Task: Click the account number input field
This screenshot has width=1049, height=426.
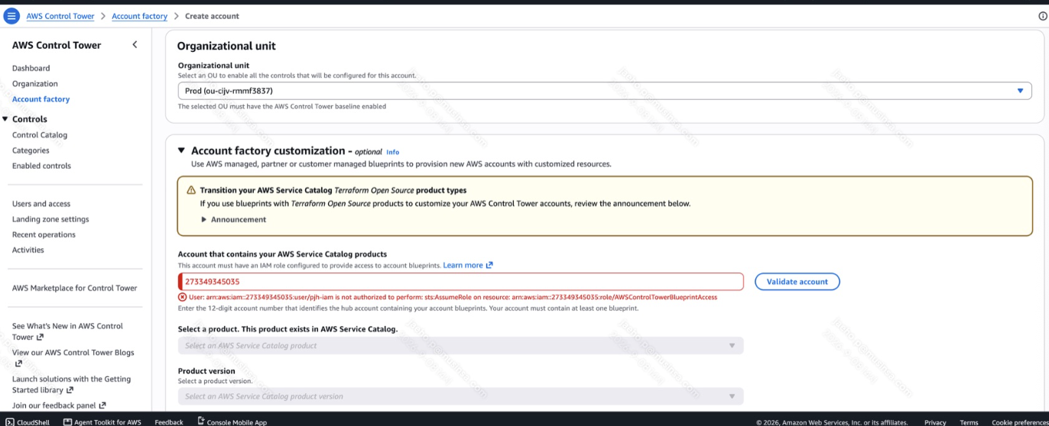Action: 460,282
